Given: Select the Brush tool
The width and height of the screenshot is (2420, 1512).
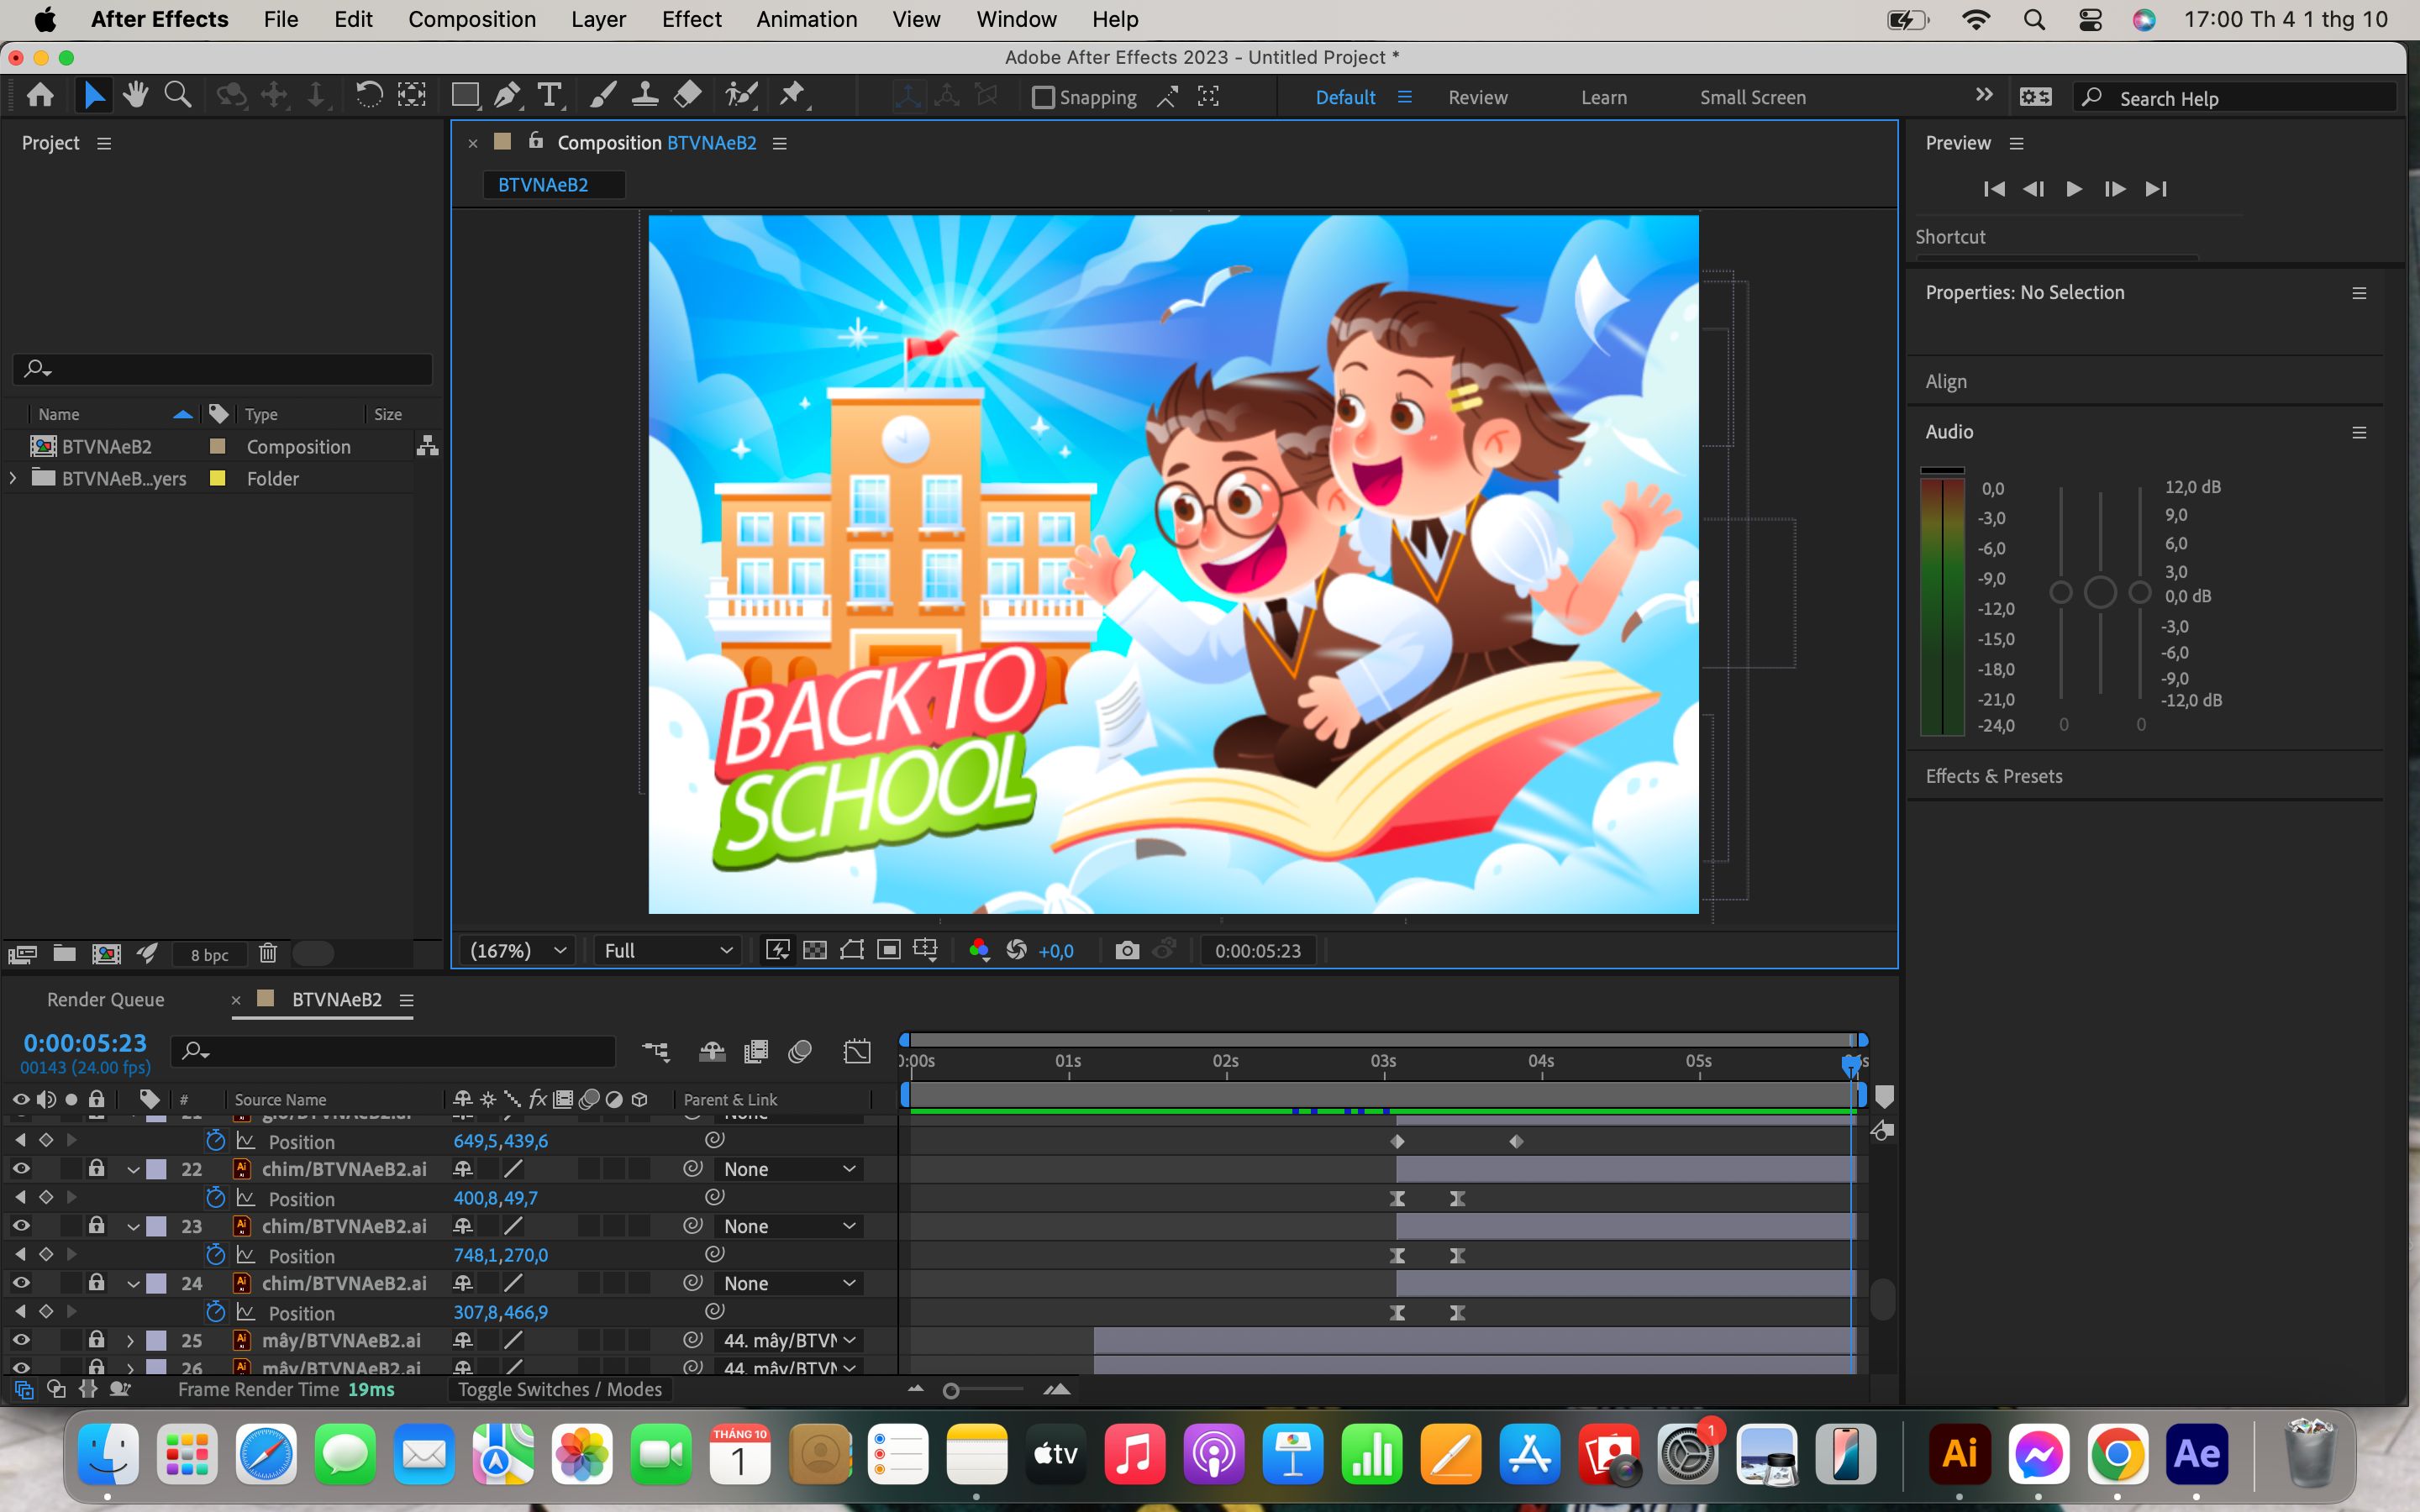Looking at the screenshot, I should point(602,96).
